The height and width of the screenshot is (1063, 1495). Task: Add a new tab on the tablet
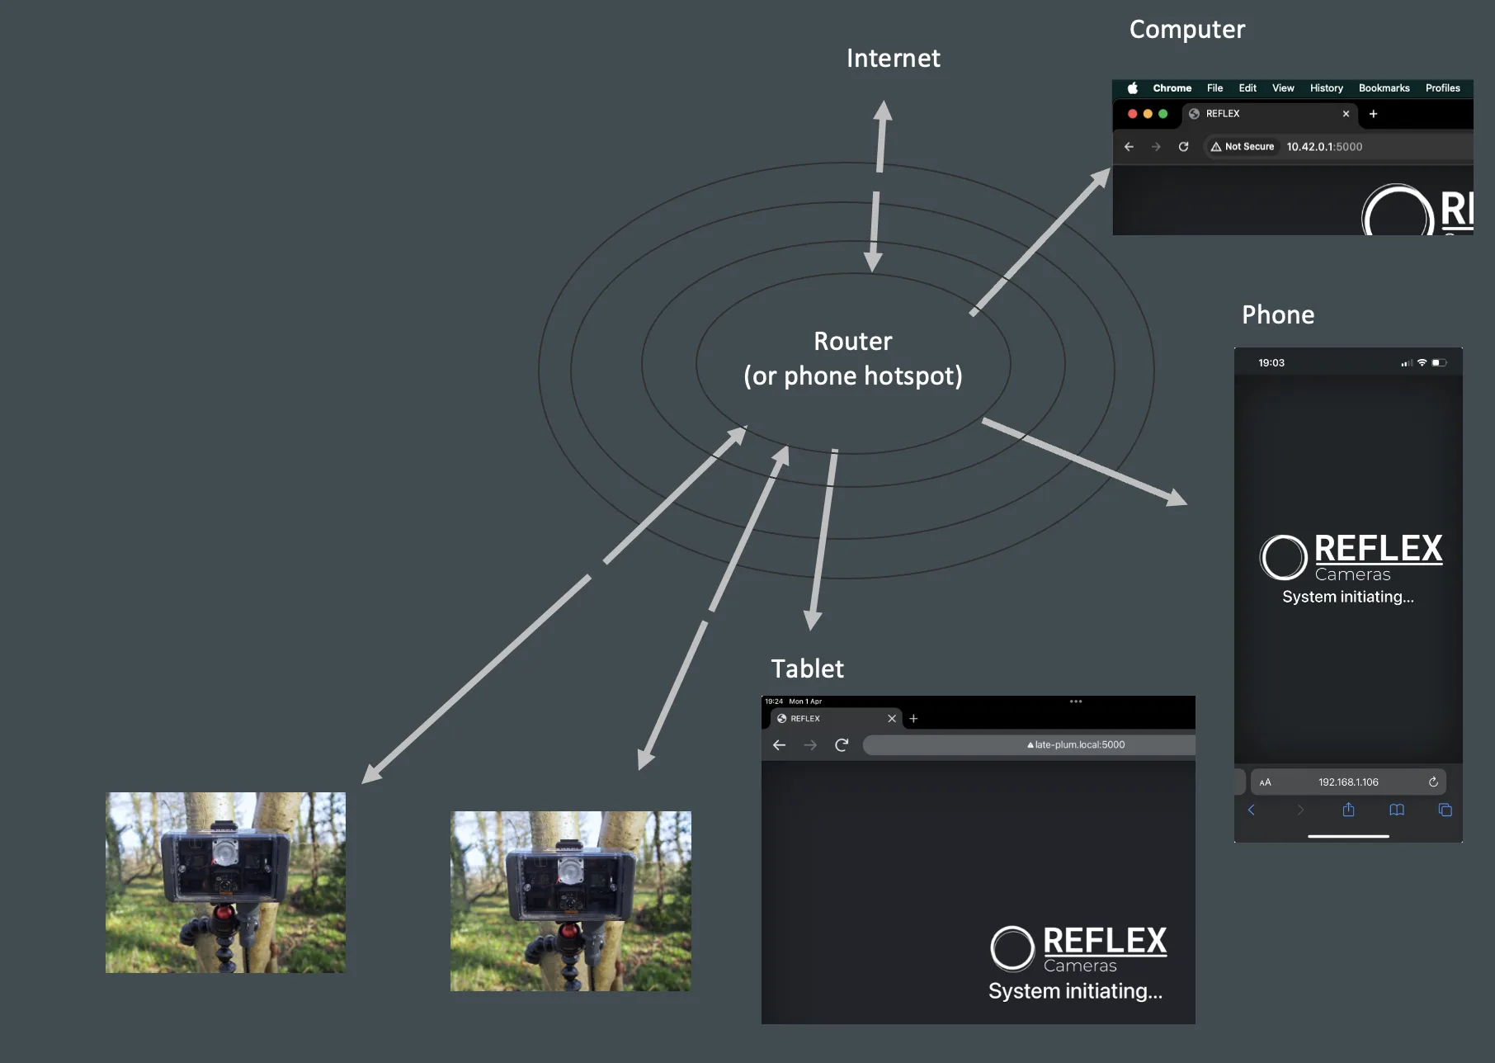pyautogui.click(x=913, y=719)
